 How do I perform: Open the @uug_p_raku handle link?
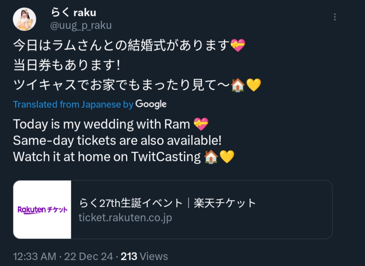(81, 25)
